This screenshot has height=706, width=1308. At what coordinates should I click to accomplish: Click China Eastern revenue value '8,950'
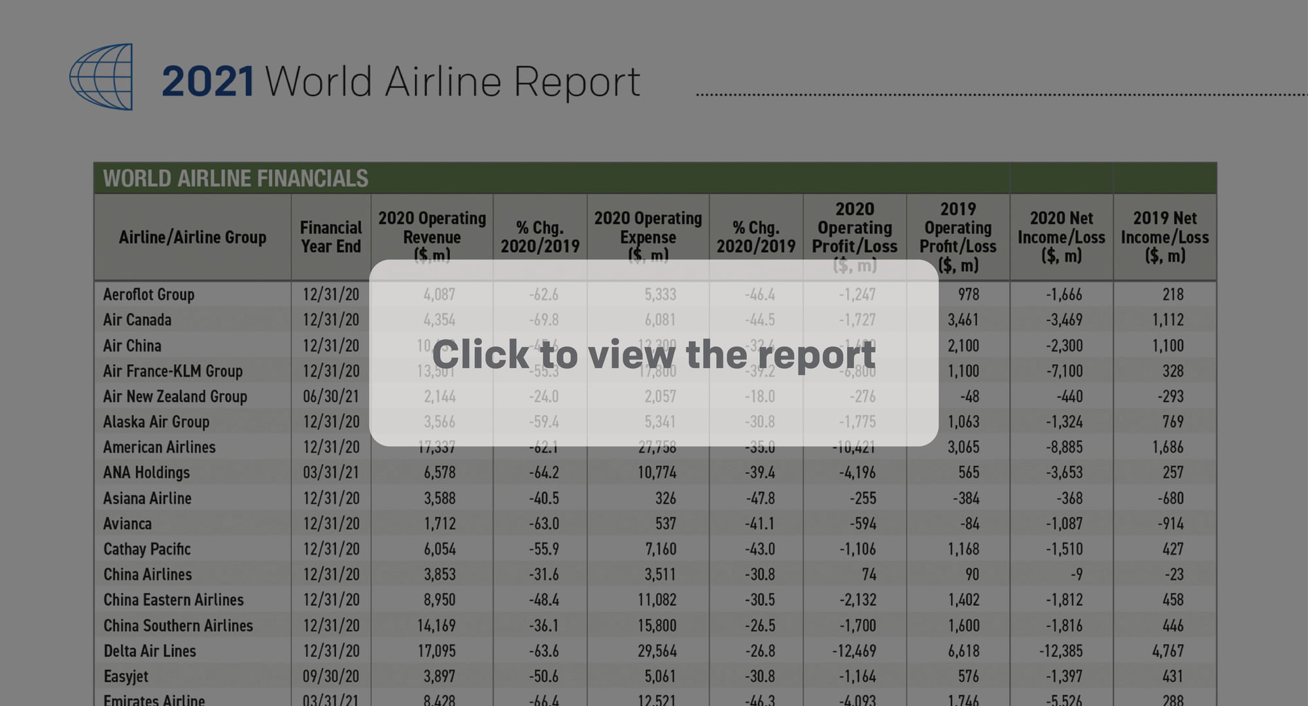[x=439, y=601]
